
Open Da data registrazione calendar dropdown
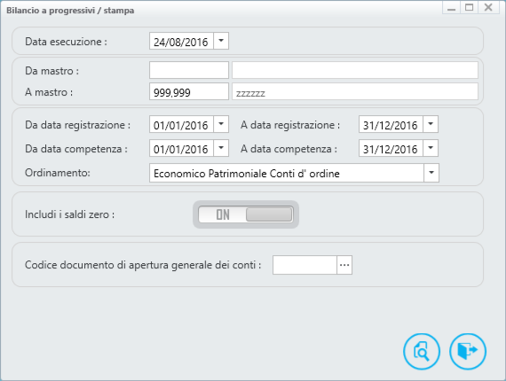point(221,124)
